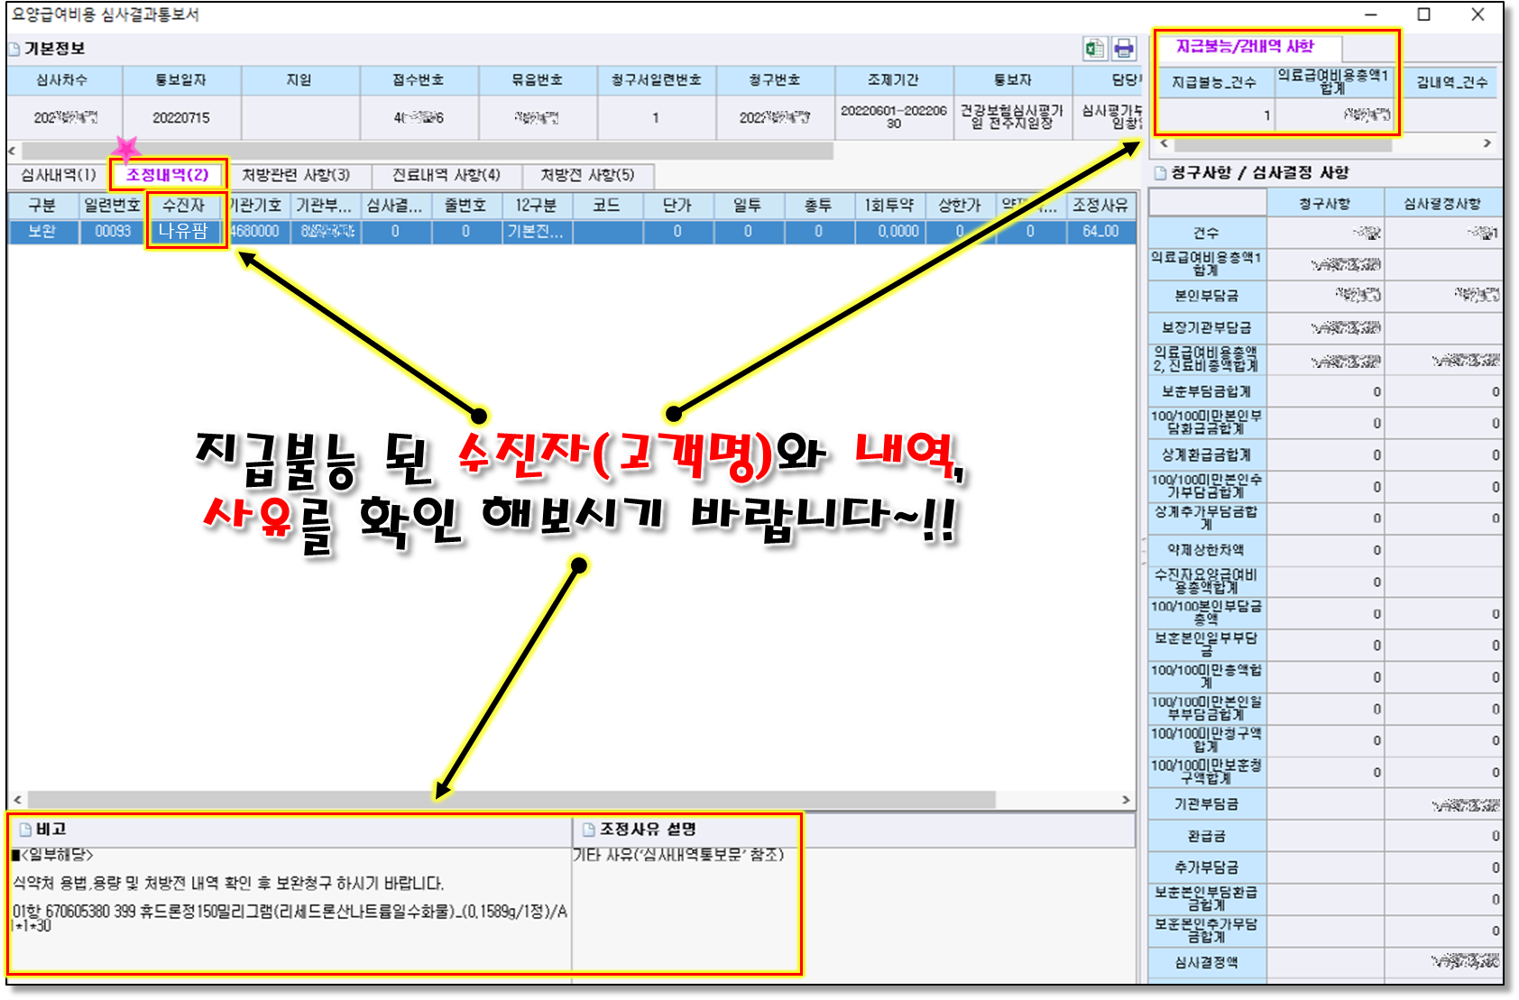Click the left scroll arrow under 기본정보 table
The height and width of the screenshot is (1000, 1519).
pos(13,151)
